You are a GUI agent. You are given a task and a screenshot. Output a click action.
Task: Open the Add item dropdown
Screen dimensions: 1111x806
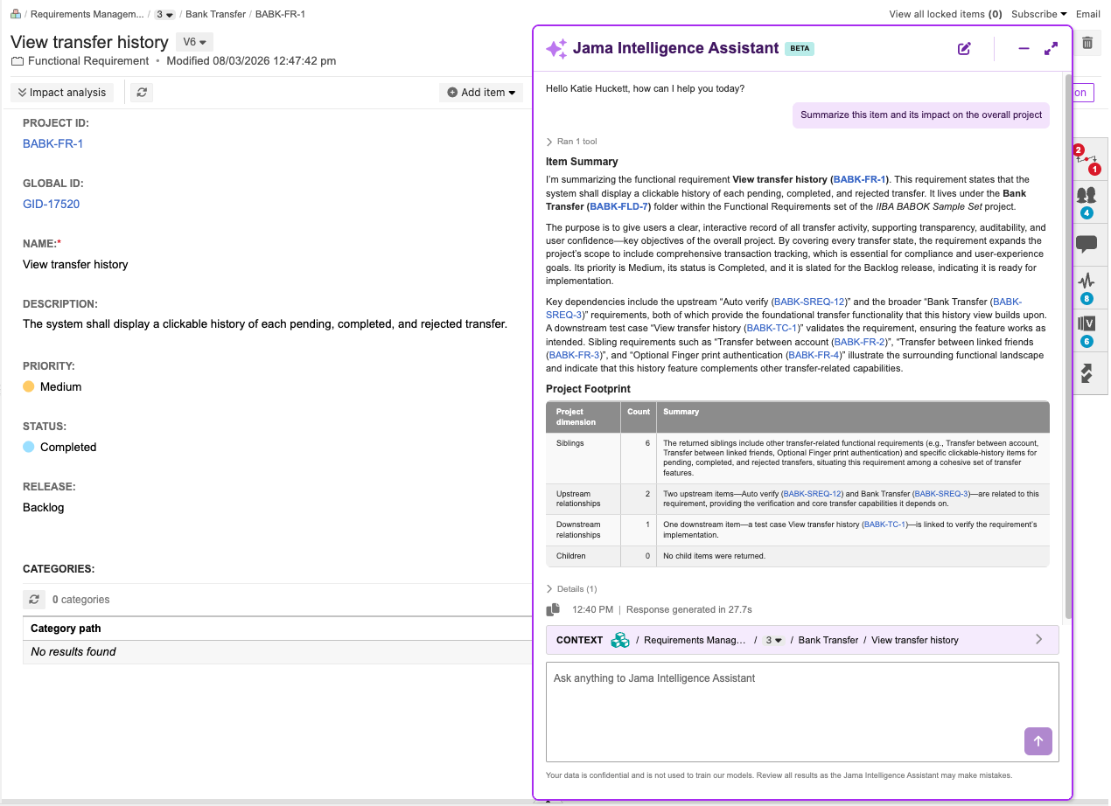click(481, 92)
